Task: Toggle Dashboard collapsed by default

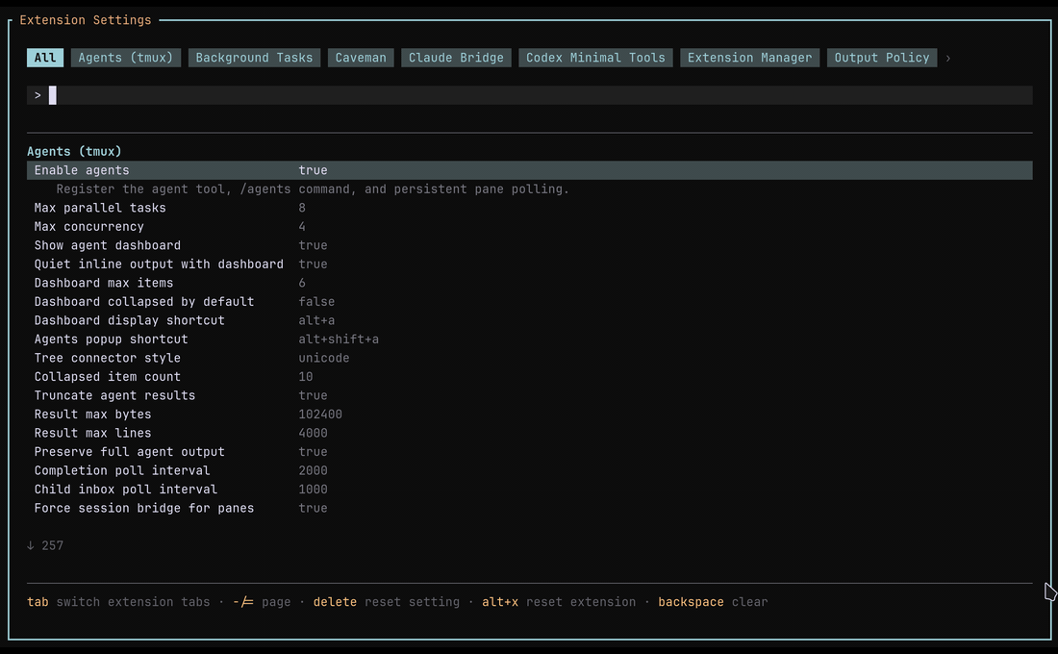Action: click(530, 302)
